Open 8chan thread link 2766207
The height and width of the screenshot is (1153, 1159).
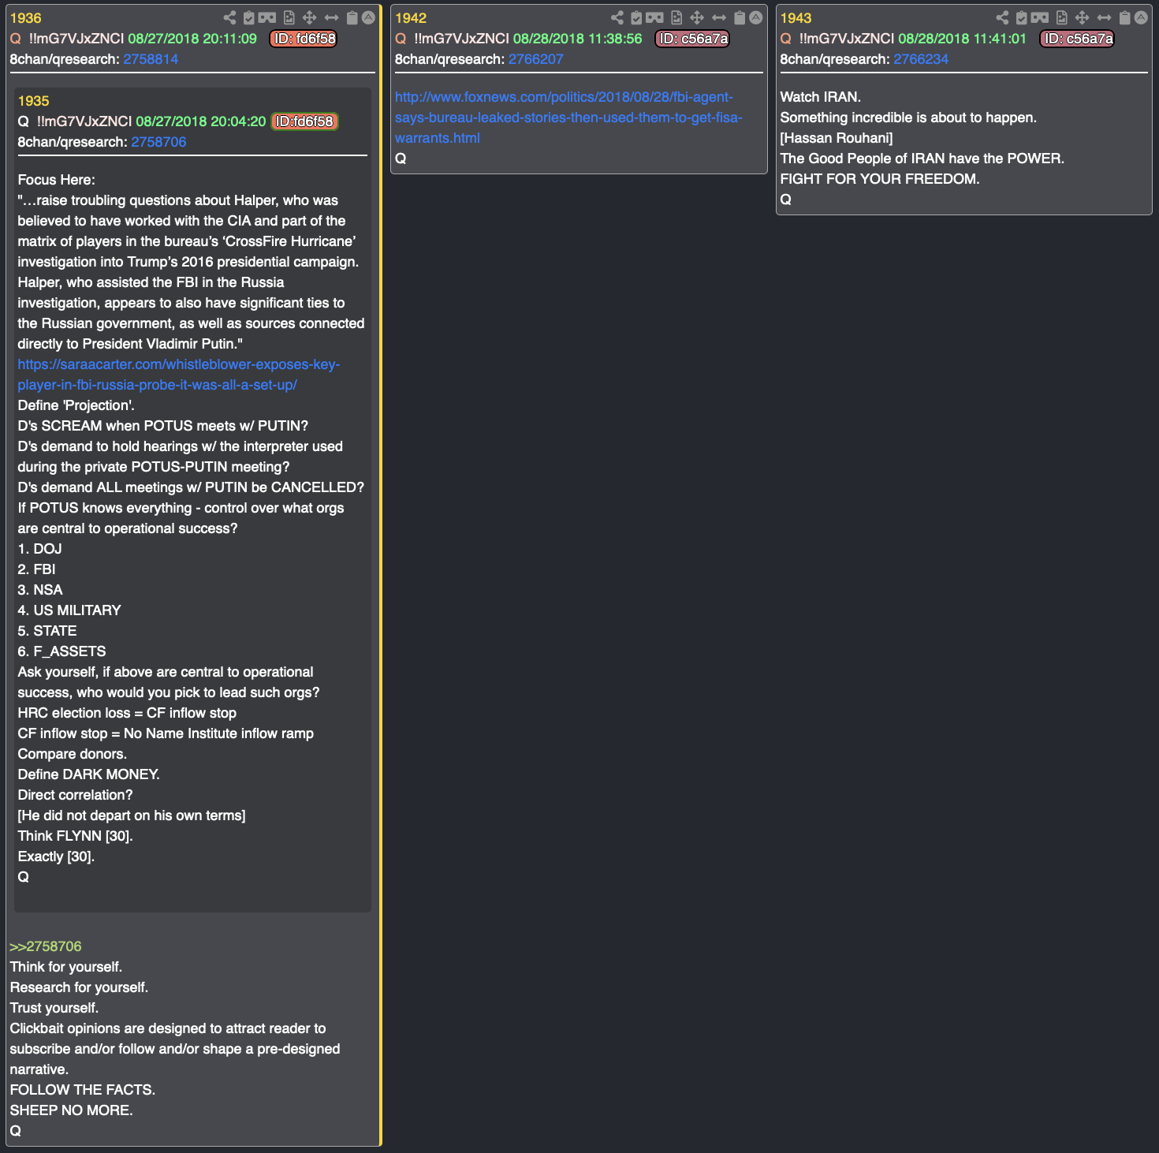[536, 59]
